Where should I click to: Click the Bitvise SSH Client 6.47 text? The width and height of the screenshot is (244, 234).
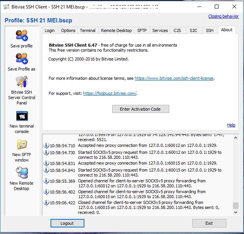point(73,45)
